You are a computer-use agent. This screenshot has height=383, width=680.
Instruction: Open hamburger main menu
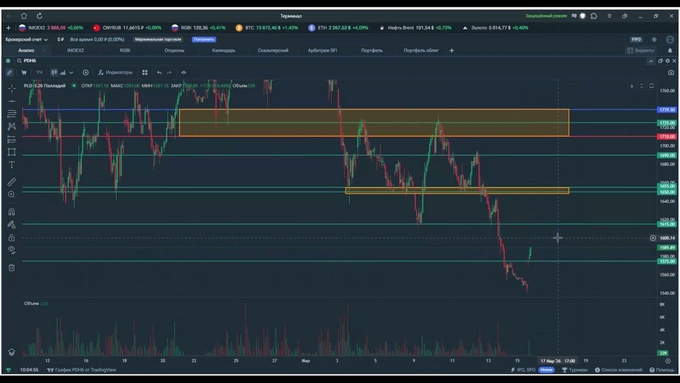[609, 16]
